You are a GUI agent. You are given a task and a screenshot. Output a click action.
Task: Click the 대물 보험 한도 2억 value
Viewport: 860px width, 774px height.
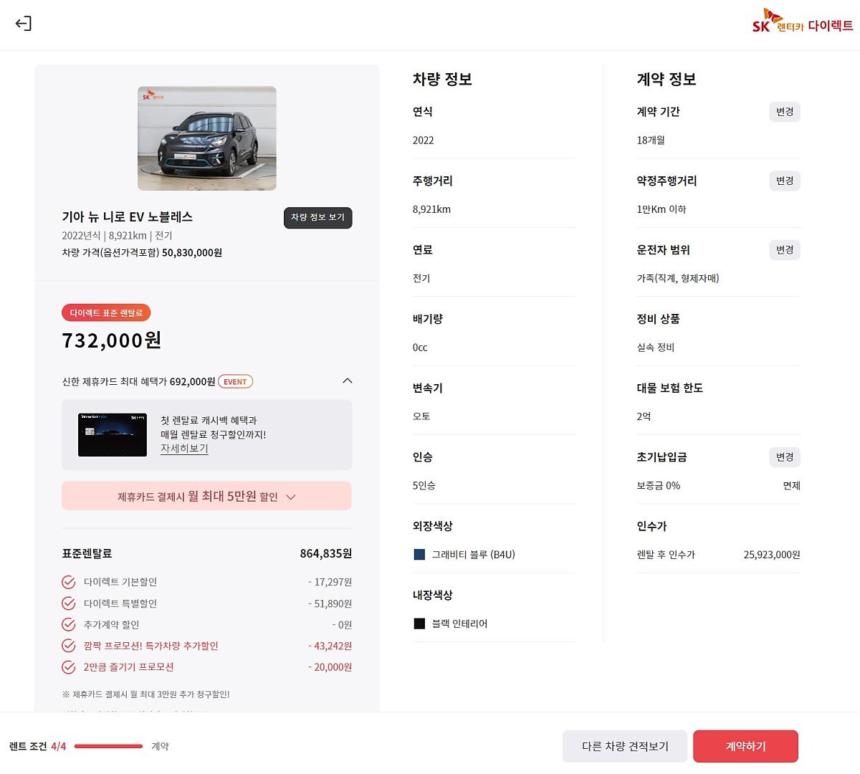pos(644,416)
